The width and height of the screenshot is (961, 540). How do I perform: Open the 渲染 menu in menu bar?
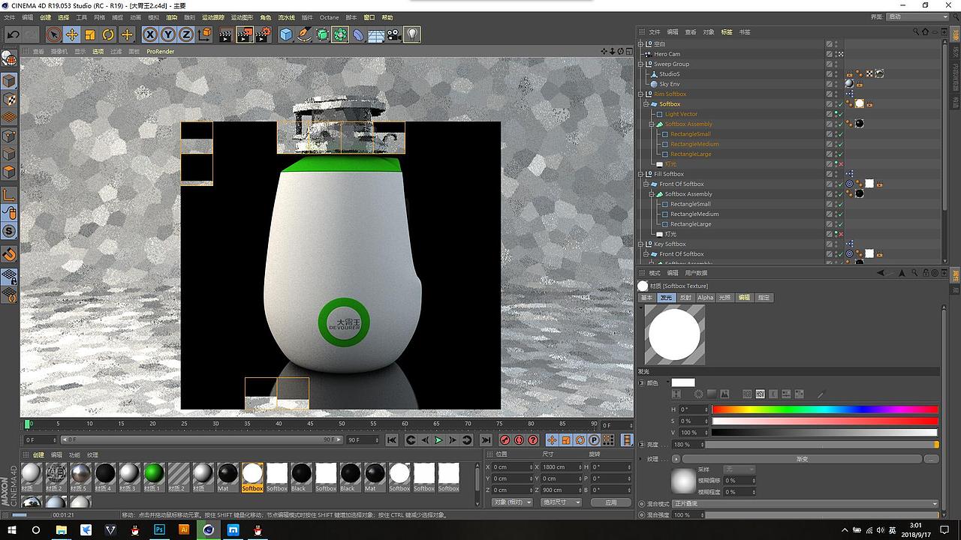click(172, 17)
